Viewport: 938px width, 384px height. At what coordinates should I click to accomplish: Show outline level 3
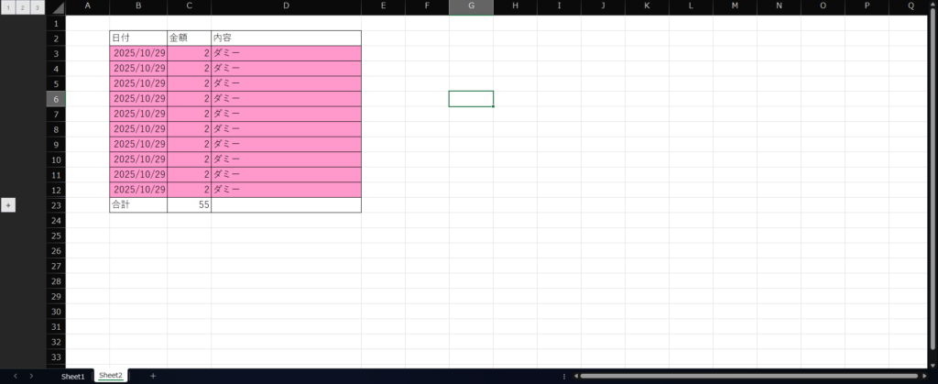point(37,7)
